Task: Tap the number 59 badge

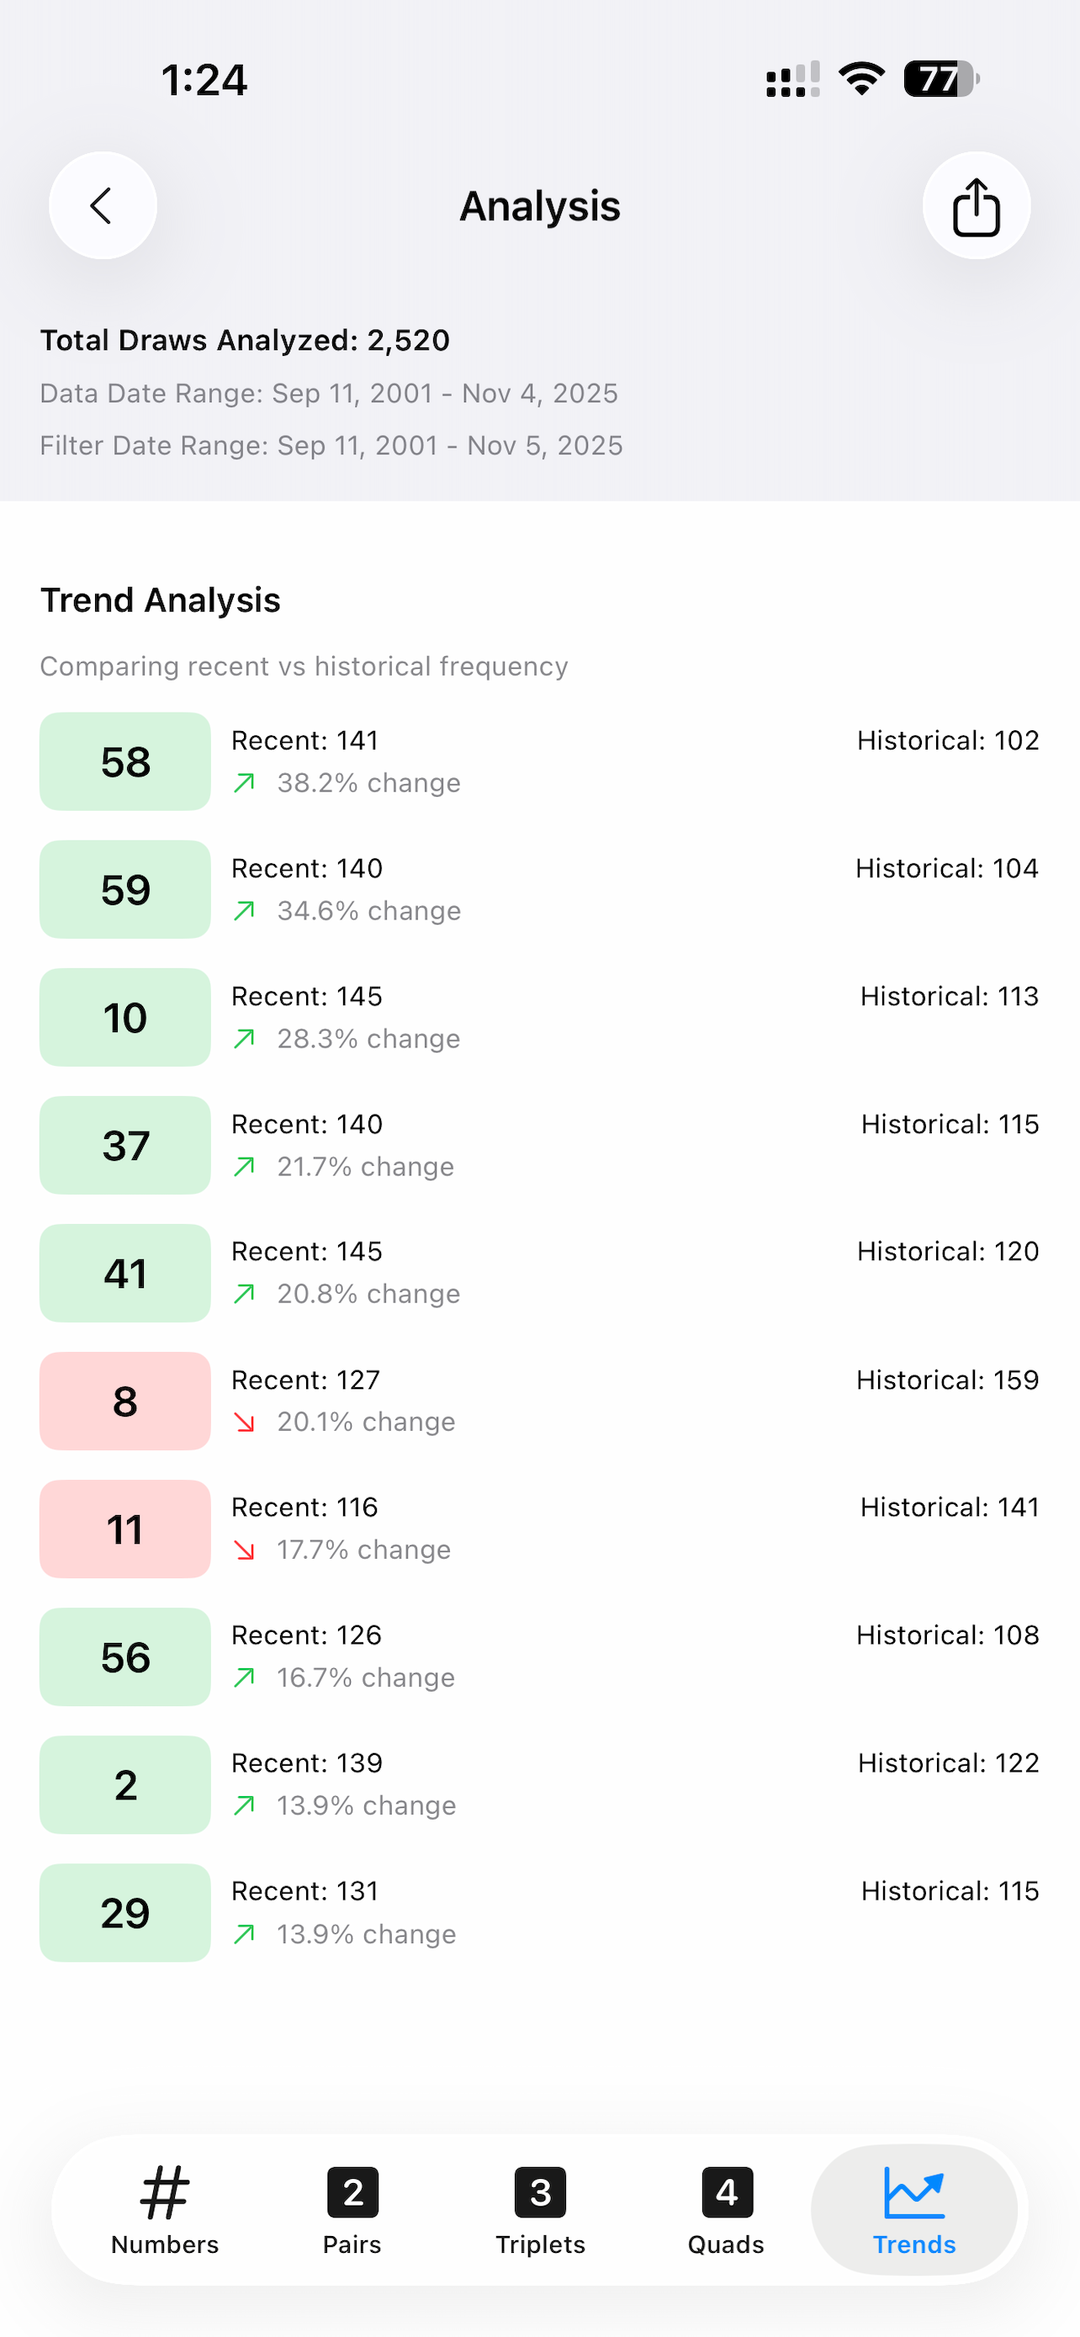Action: coord(125,889)
